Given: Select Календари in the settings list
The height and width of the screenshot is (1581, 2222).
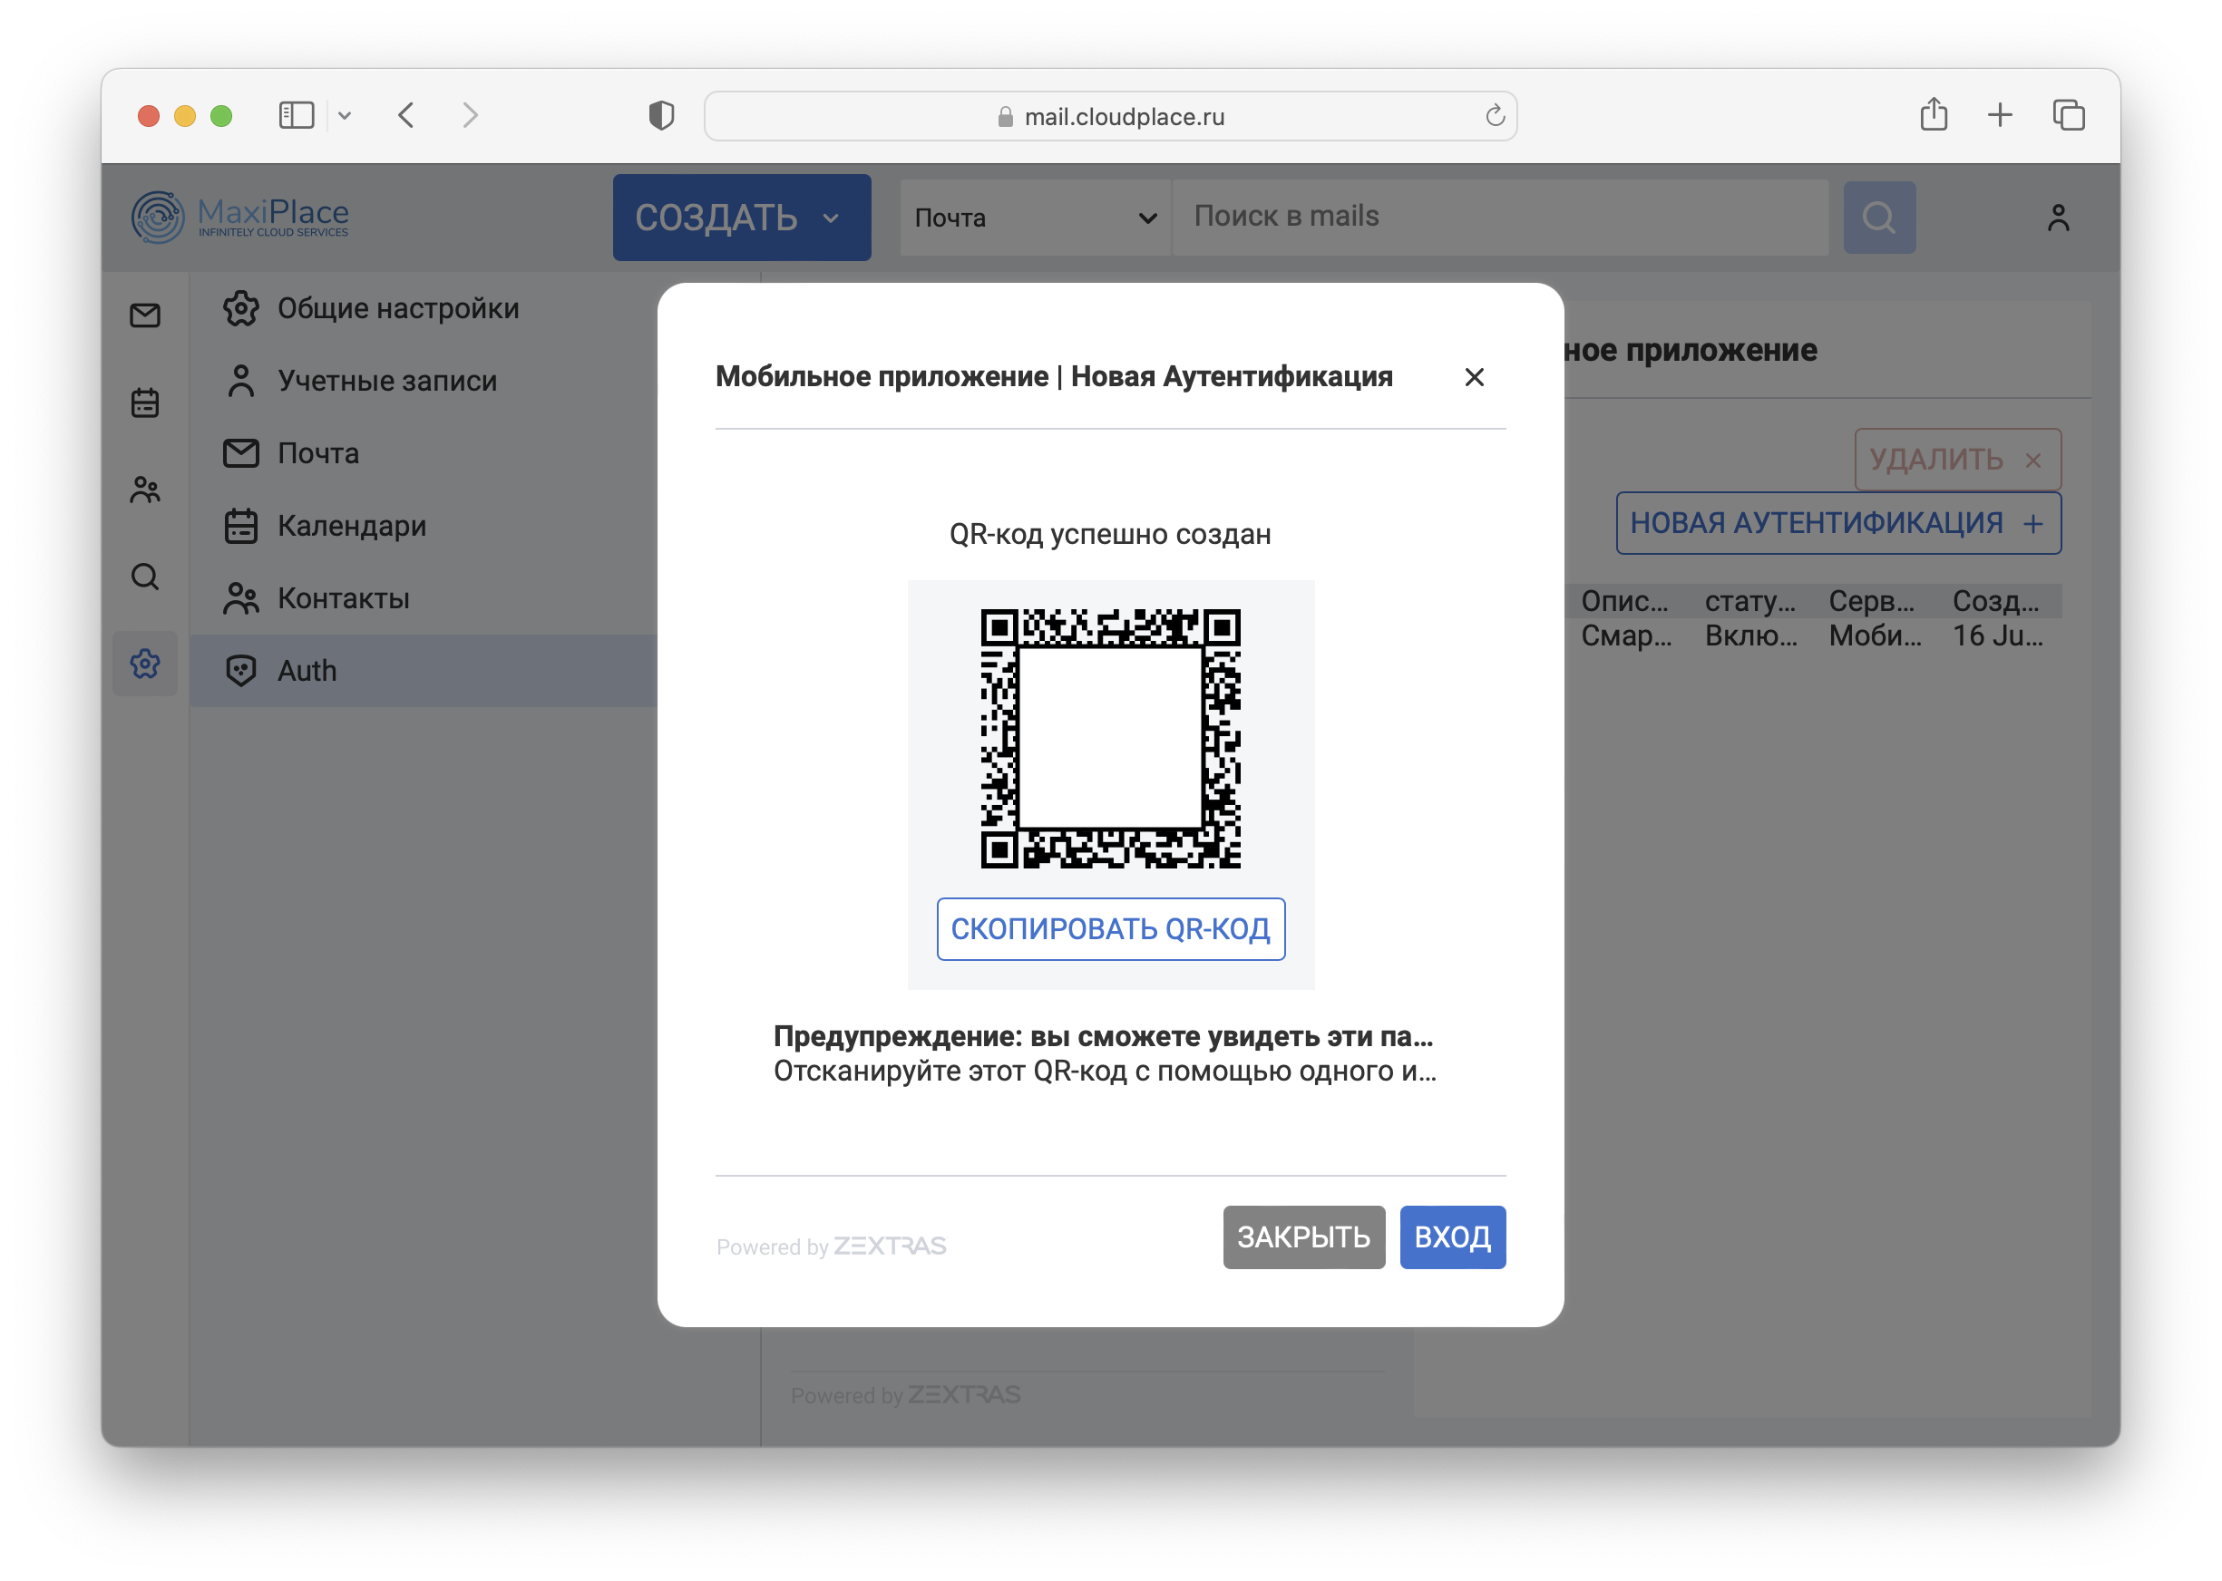Looking at the screenshot, I should [x=424, y=526].
